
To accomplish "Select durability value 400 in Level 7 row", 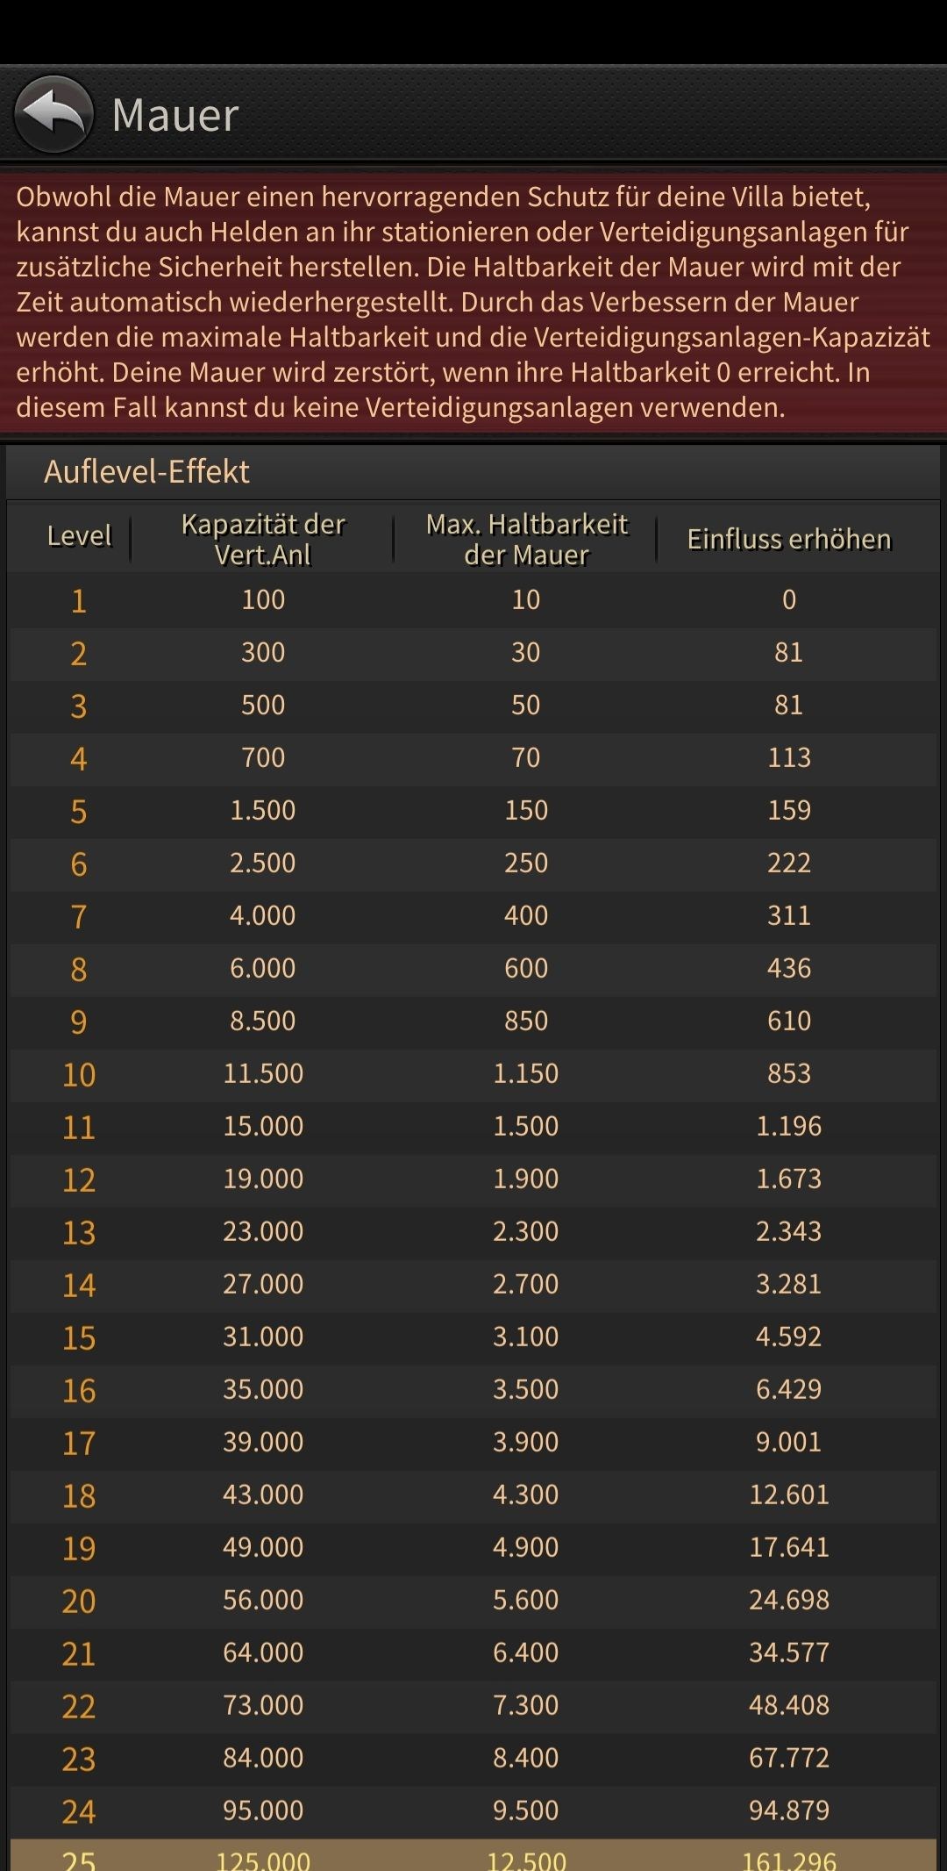I will [x=526, y=915].
